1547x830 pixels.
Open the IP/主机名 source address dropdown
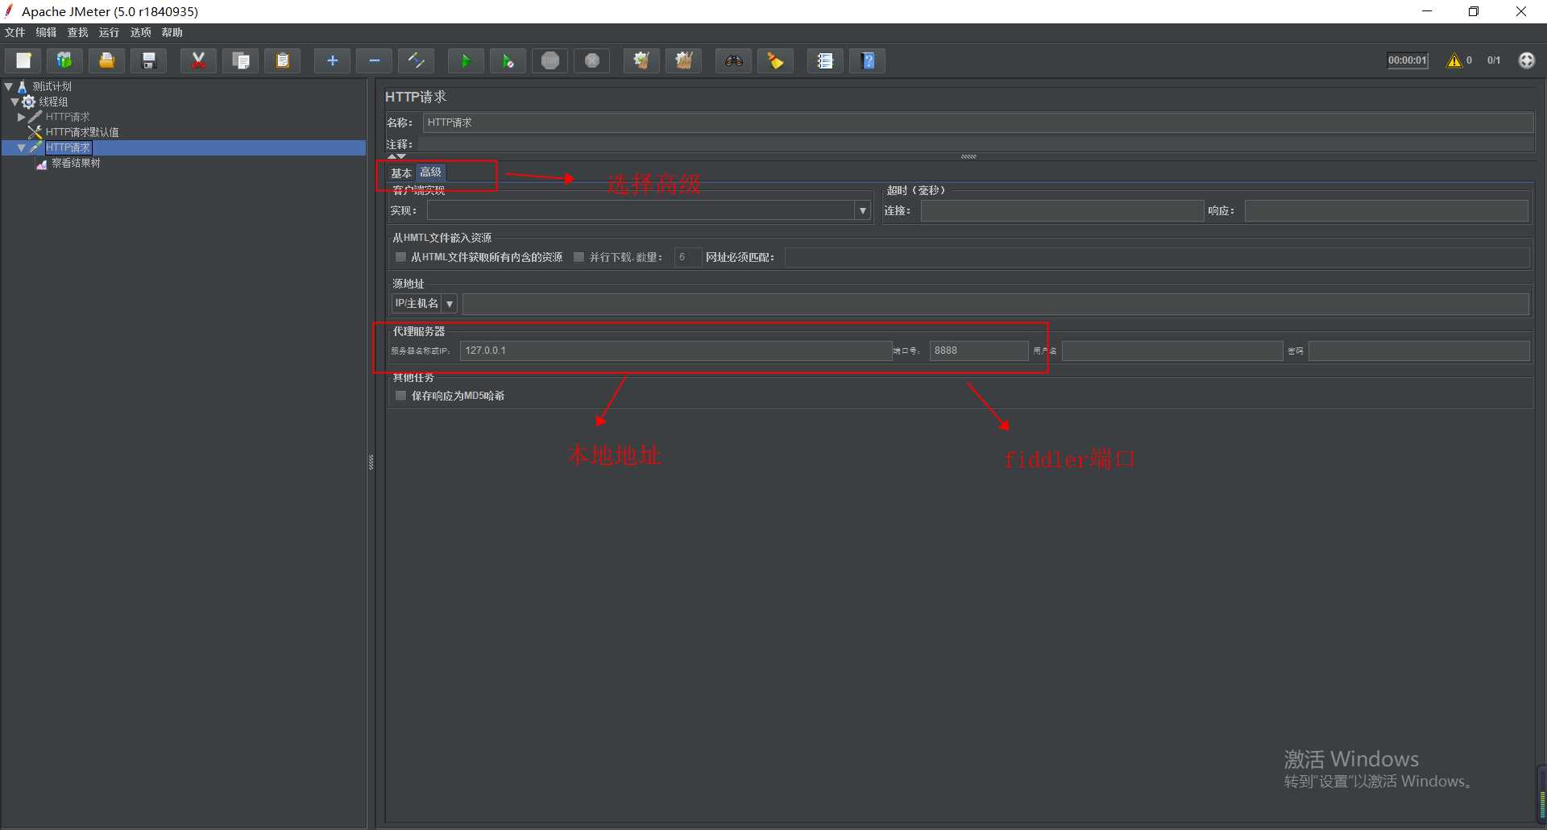click(450, 304)
